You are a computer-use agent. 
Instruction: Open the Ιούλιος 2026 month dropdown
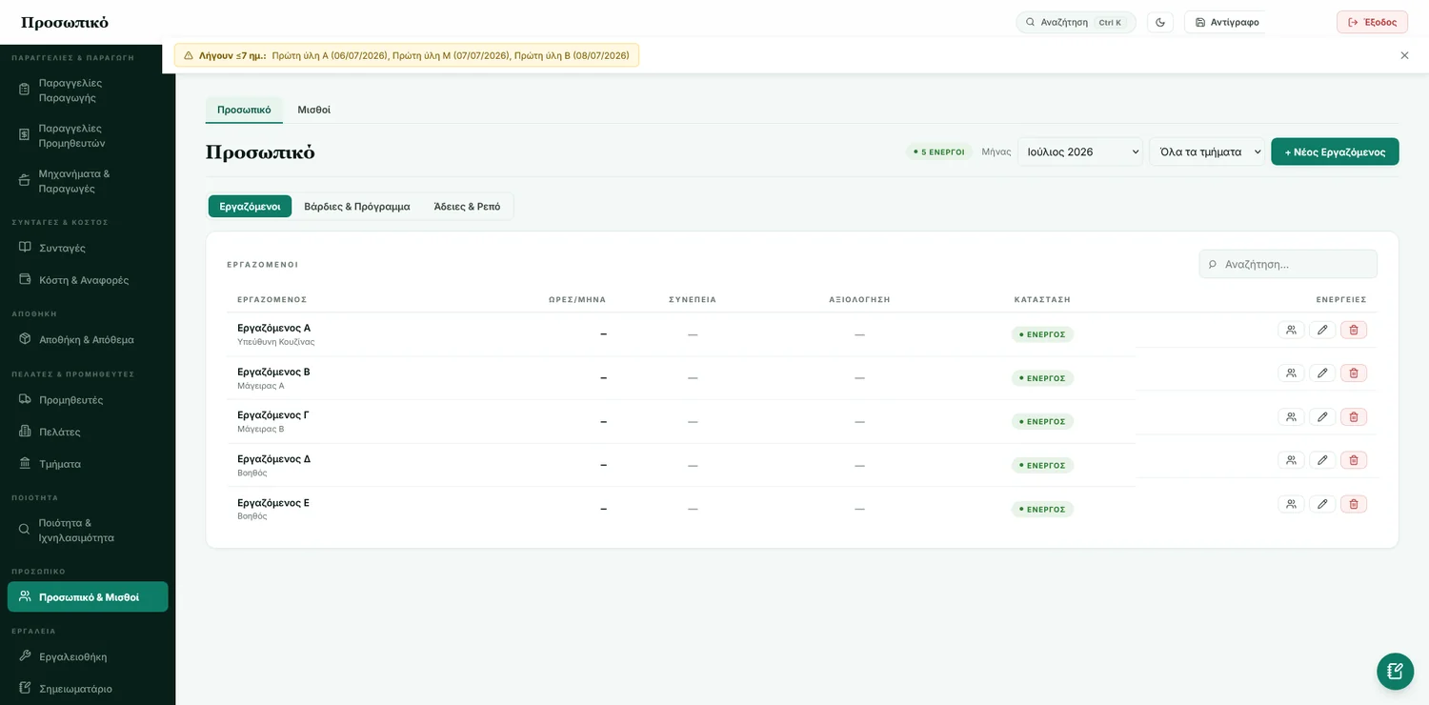(x=1080, y=151)
